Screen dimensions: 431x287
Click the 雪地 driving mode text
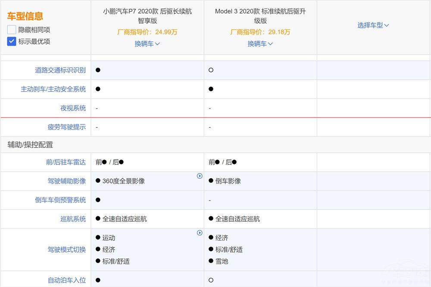[x=222, y=262]
